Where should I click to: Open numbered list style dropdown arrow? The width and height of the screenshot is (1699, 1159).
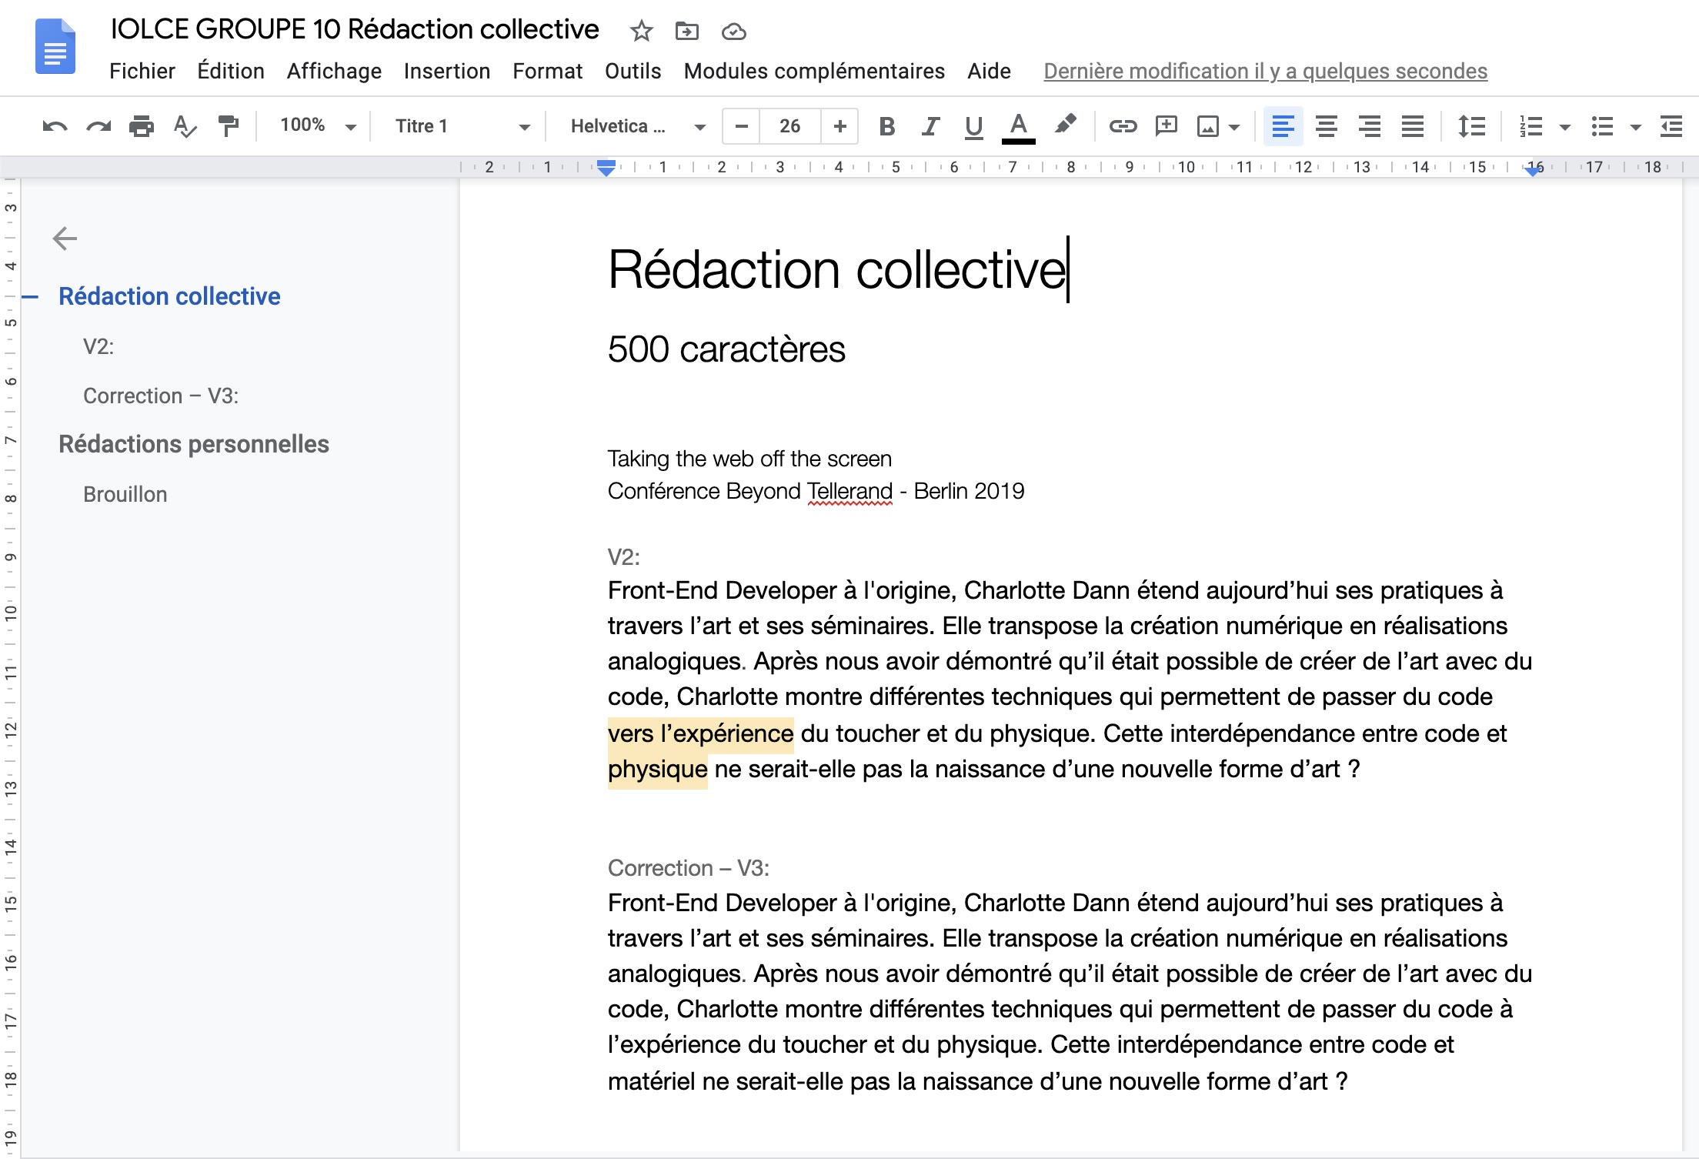tap(1564, 128)
